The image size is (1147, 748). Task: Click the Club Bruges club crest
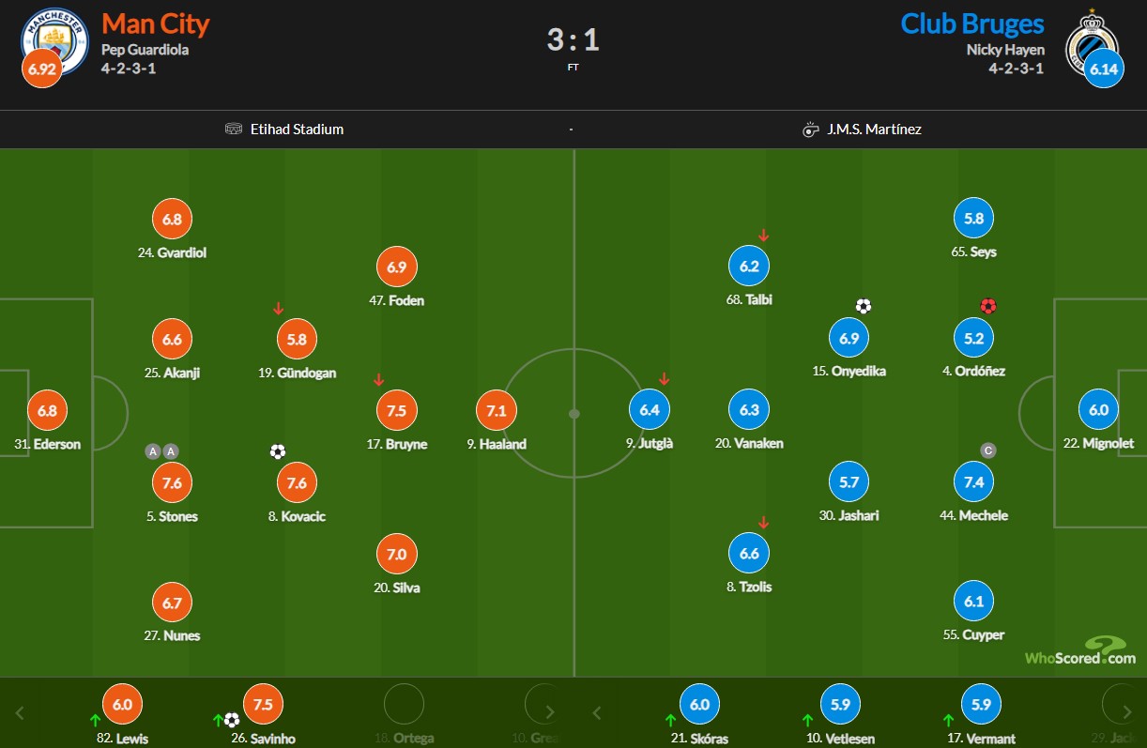(x=1091, y=39)
